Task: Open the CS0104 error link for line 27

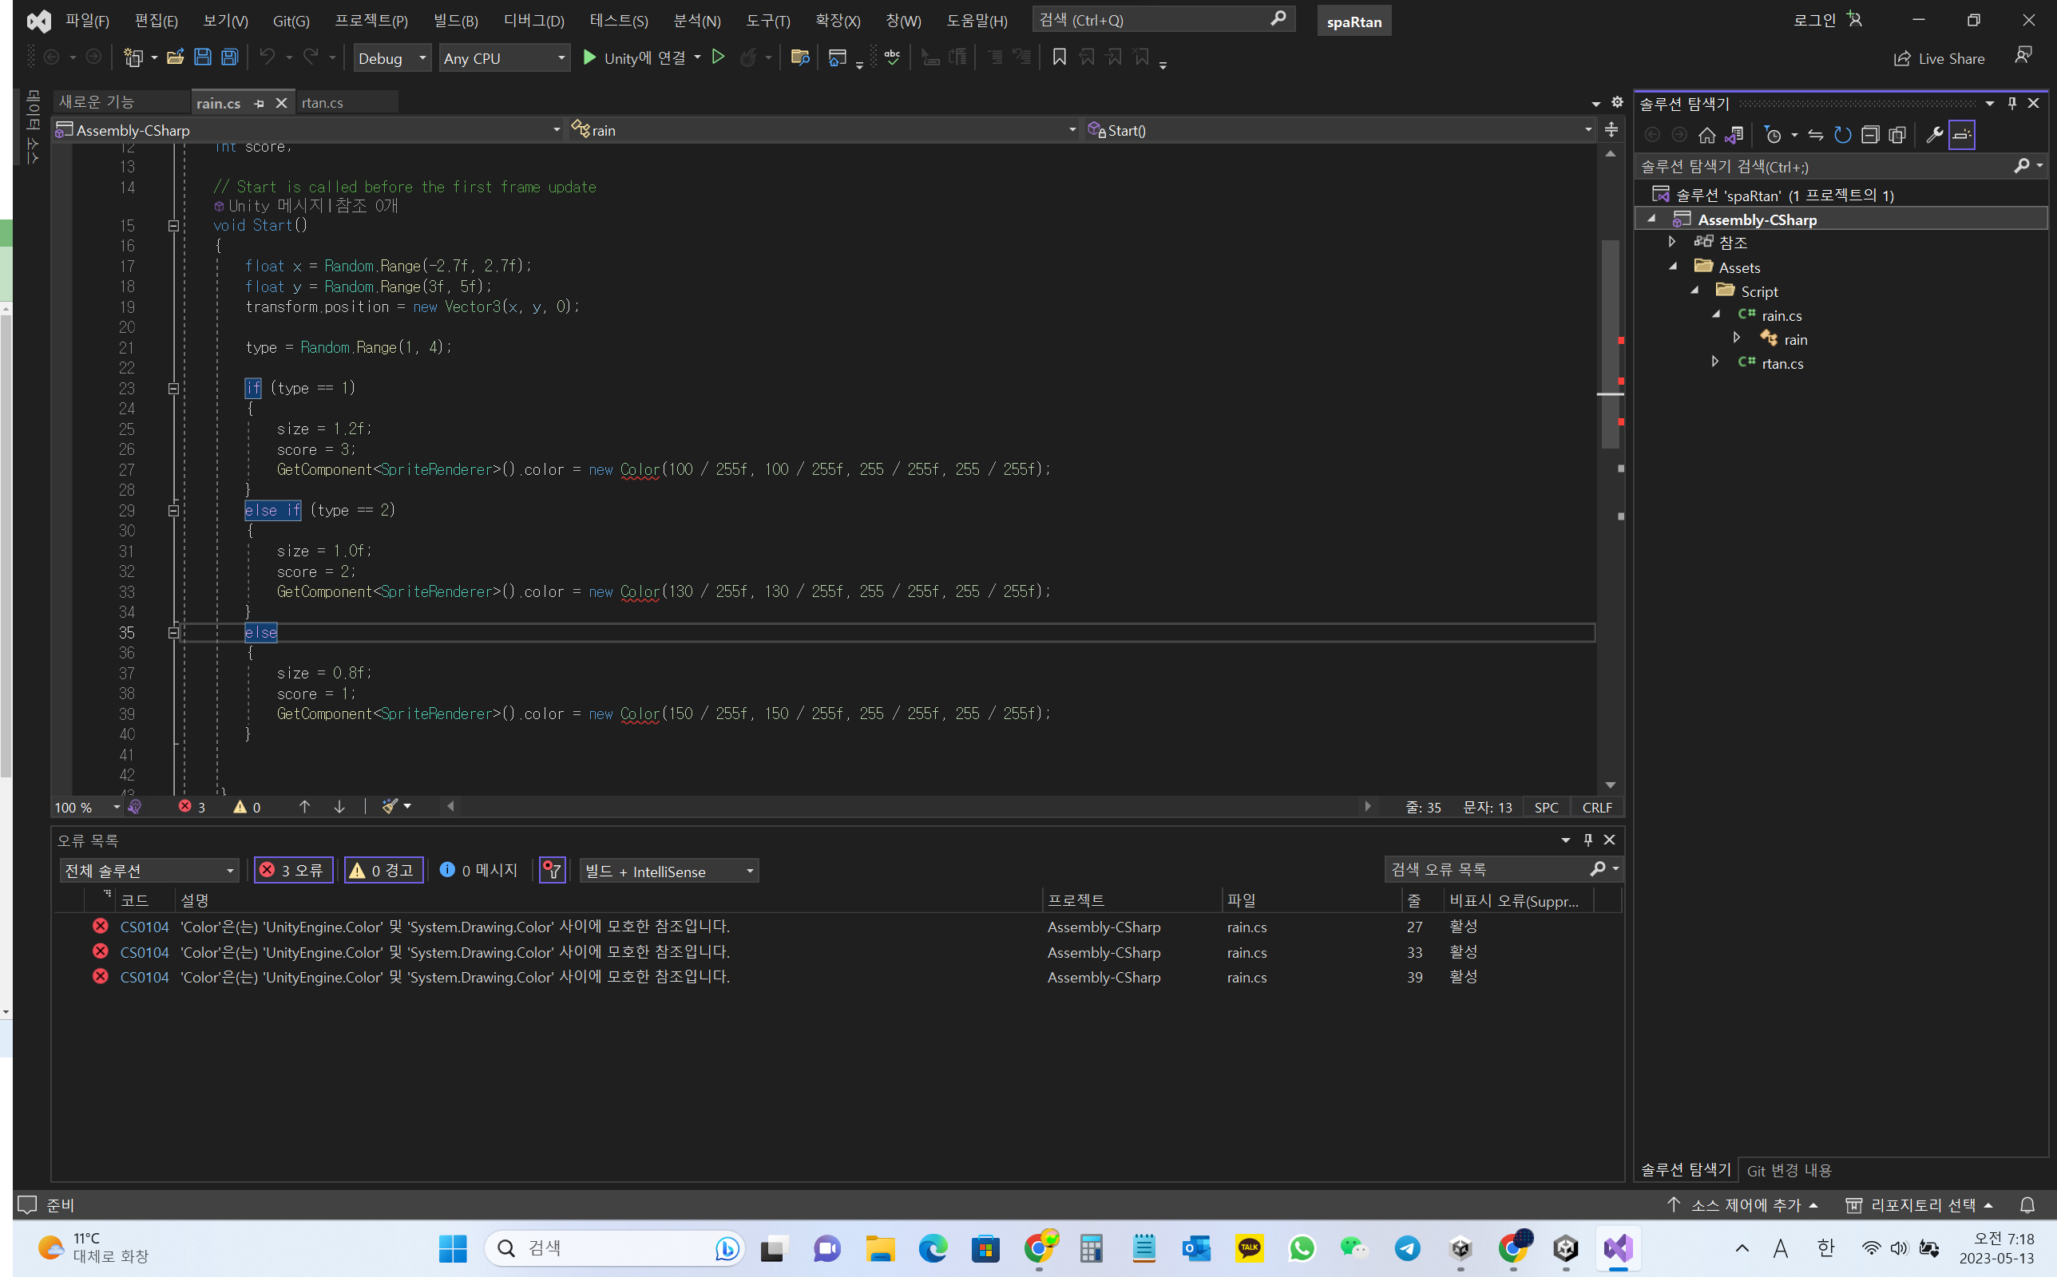Action: point(145,927)
